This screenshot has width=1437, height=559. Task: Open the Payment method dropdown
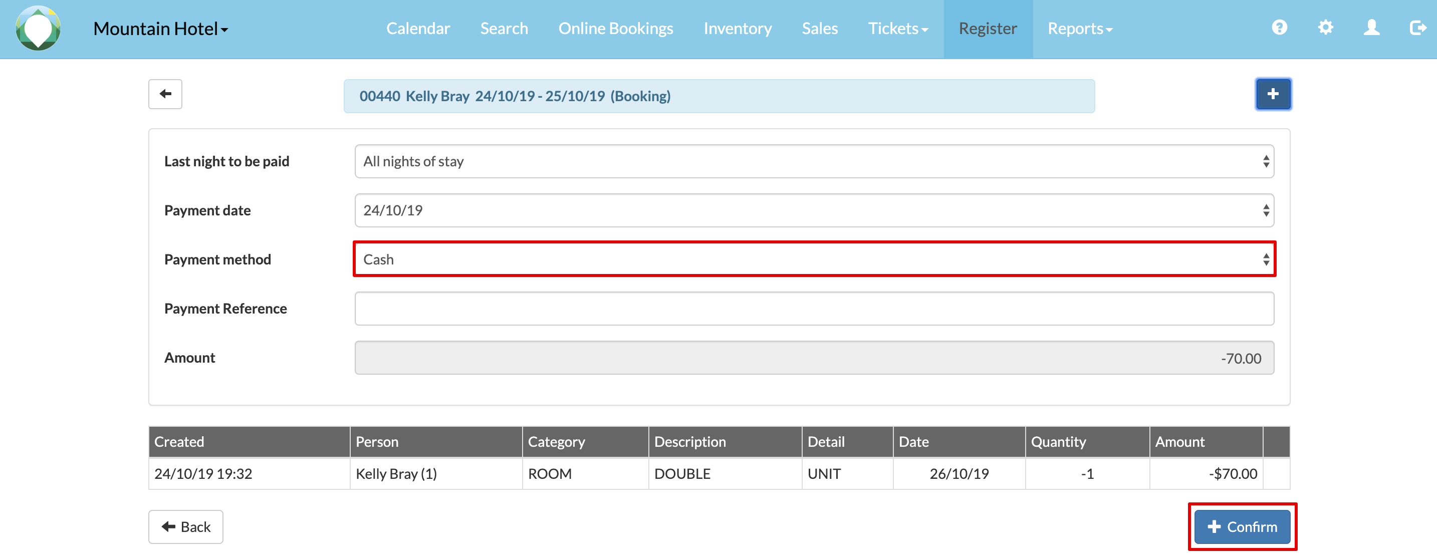click(x=814, y=259)
